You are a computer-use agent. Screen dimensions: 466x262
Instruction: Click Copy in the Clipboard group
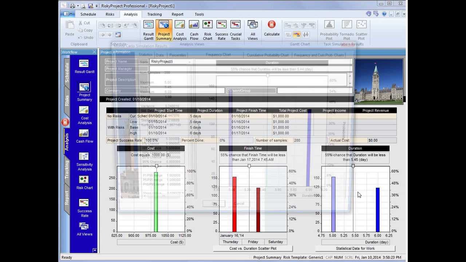pyautogui.click(x=85, y=30)
